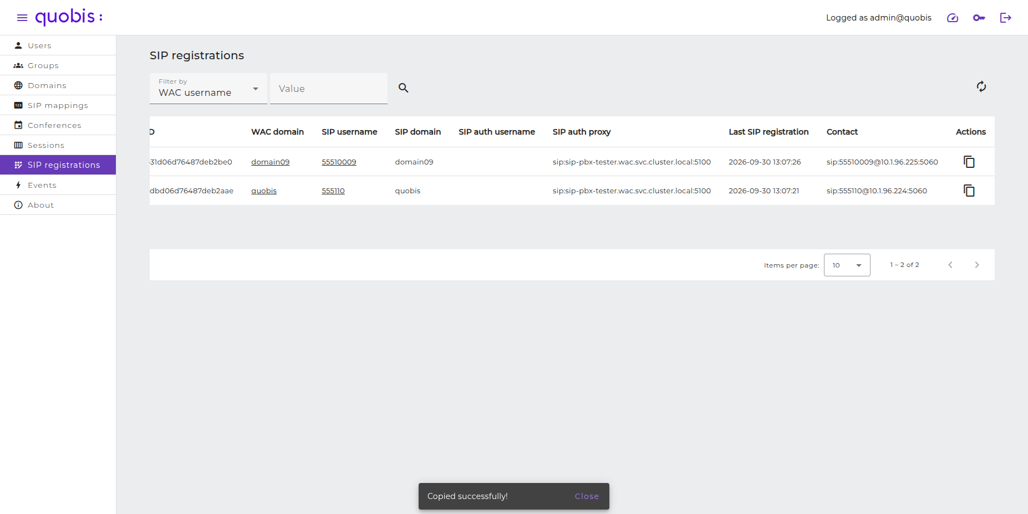Open Conferences in the sidebar
This screenshot has height=514, width=1028.
(x=58, y=125)
